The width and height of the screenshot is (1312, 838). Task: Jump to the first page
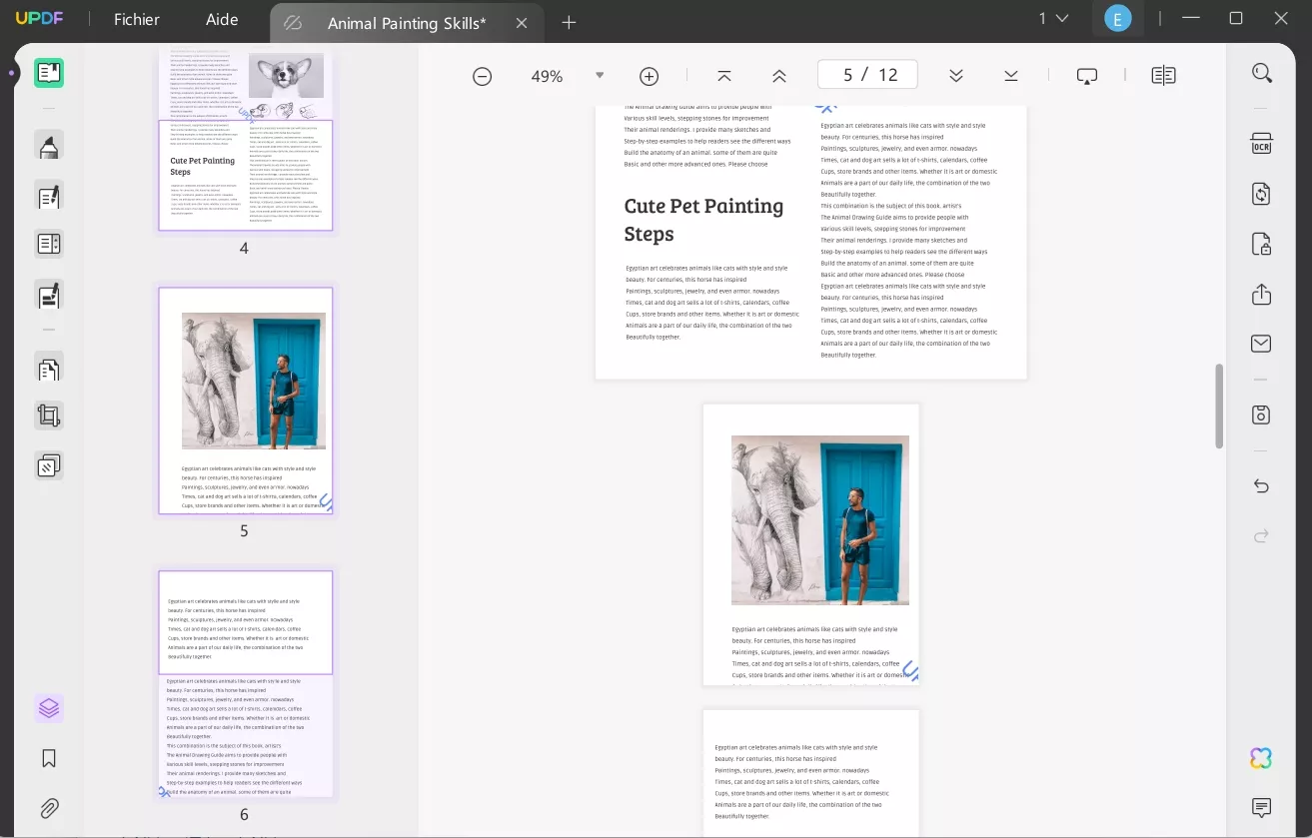724,76
